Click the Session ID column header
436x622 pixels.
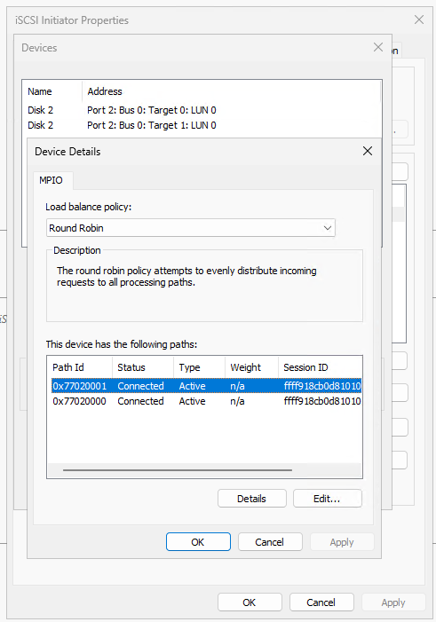point(320,367)
